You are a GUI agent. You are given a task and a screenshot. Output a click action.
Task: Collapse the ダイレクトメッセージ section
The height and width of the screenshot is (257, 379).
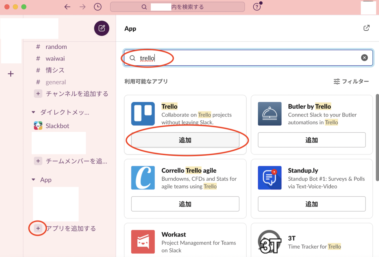[34, 112]
